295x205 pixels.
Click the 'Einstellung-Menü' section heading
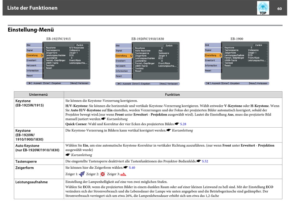pyautogui.click(x=31, y=30)
